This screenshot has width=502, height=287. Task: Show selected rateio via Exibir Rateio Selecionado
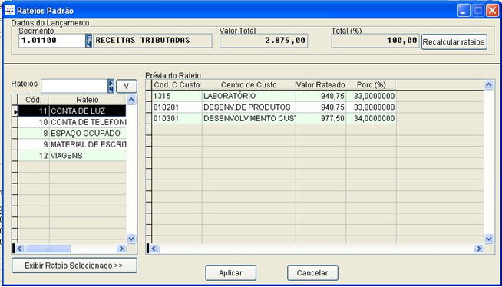[74, 266]
